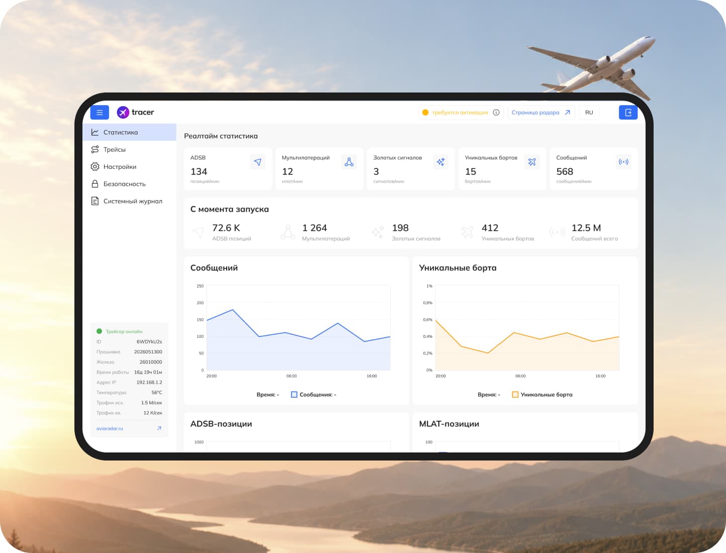Click the document icon beside Системный журнал
The image size is (726, 553).
95,201
